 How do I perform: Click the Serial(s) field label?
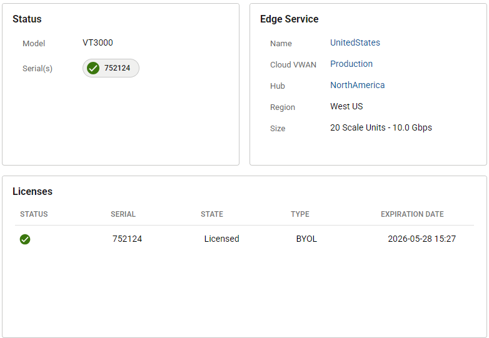point(38,69)
